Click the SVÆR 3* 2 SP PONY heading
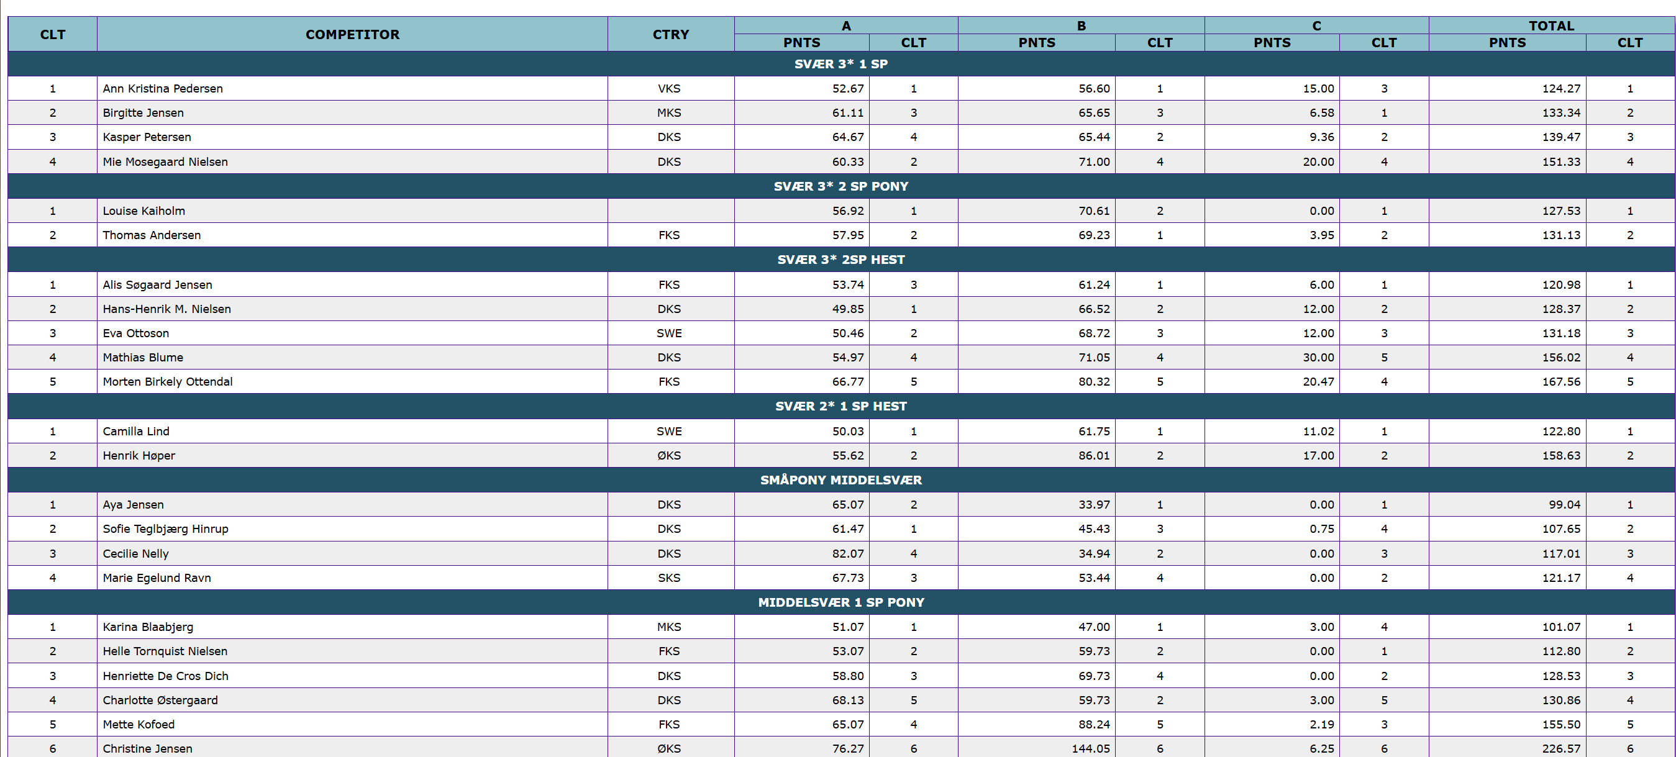Screen dimensions: 1676x757 click(x=840, y=186)
